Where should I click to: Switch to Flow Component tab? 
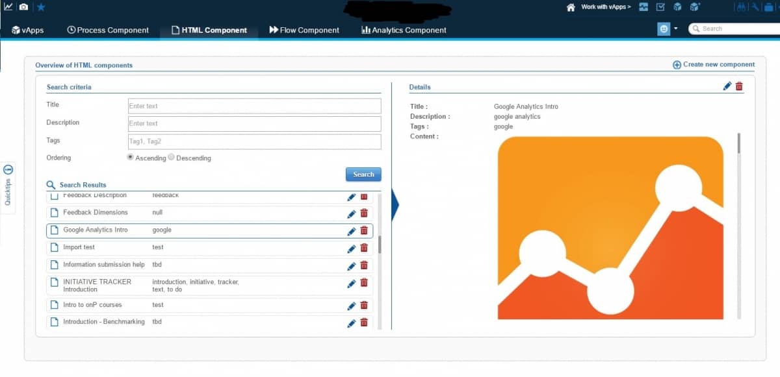[304, 30]
